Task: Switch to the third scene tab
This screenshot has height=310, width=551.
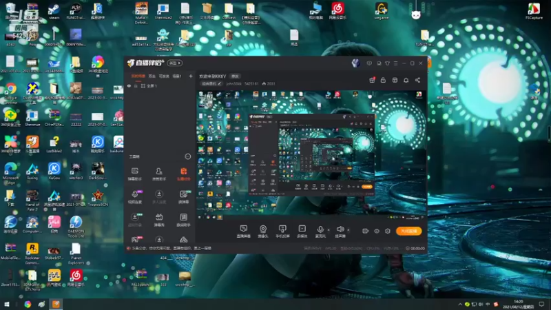Action: [x=164, y=76]
